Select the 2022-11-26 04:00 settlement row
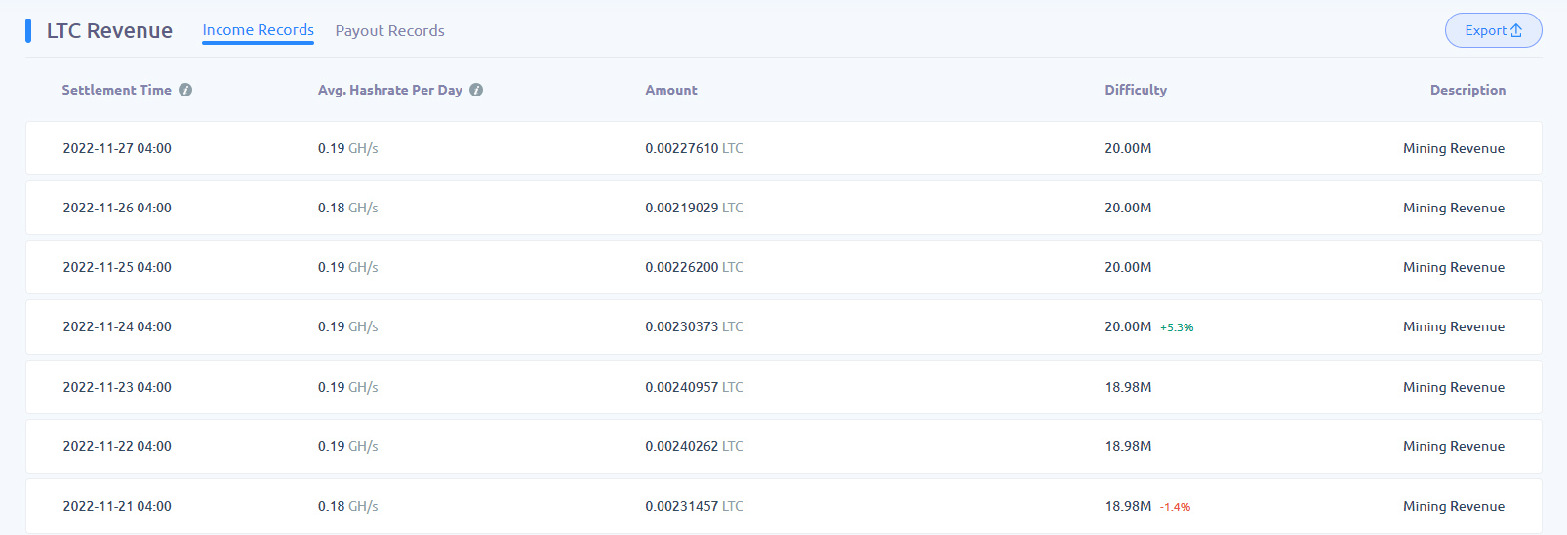 (783, 208)
